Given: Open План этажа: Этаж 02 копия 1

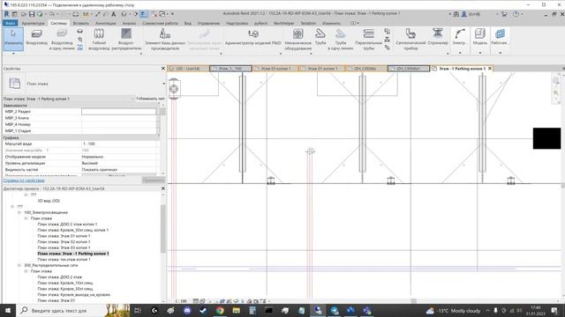Looking at the screenshot, I should pyautogui.click(x=64, y=242).
